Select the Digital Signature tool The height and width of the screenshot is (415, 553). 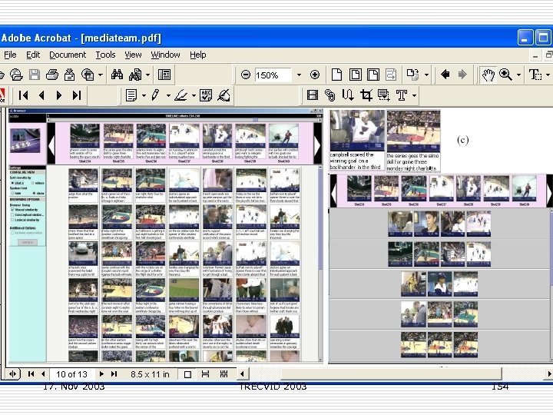224,95
